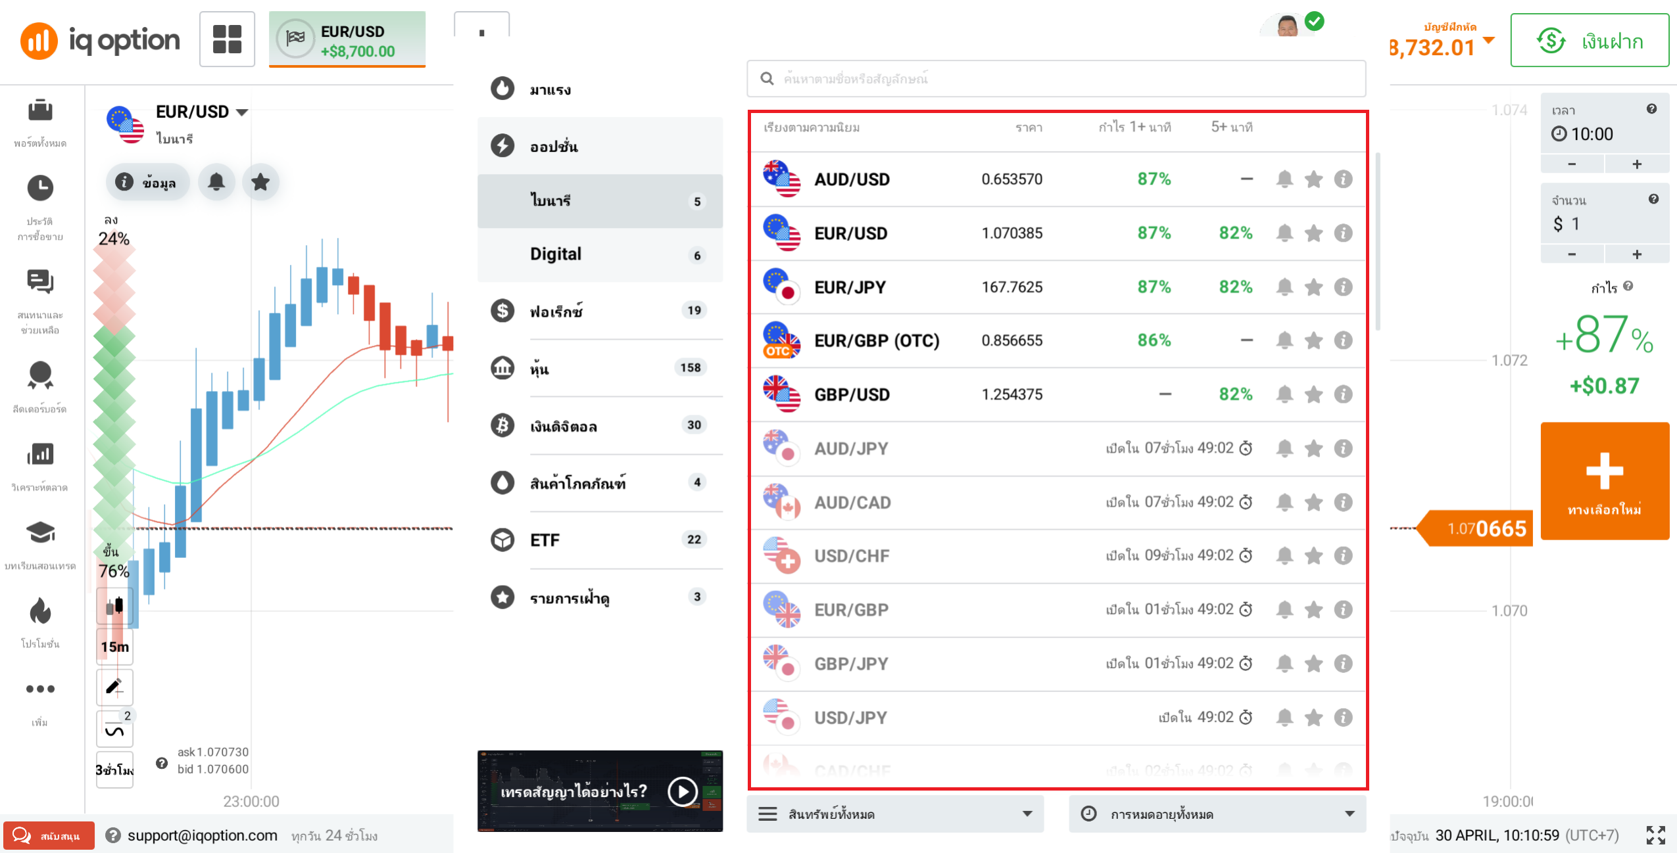Viewport: 1677px width, 853px height.
Task: Select the drawing pencil tool
Action: (115, 687)
